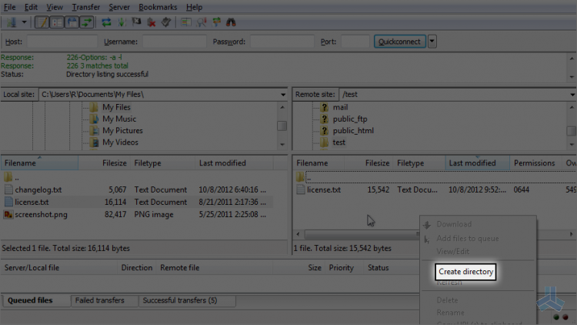Click the Host input field
The height and width of the screenshot is (325, 577).
[62, 42]
